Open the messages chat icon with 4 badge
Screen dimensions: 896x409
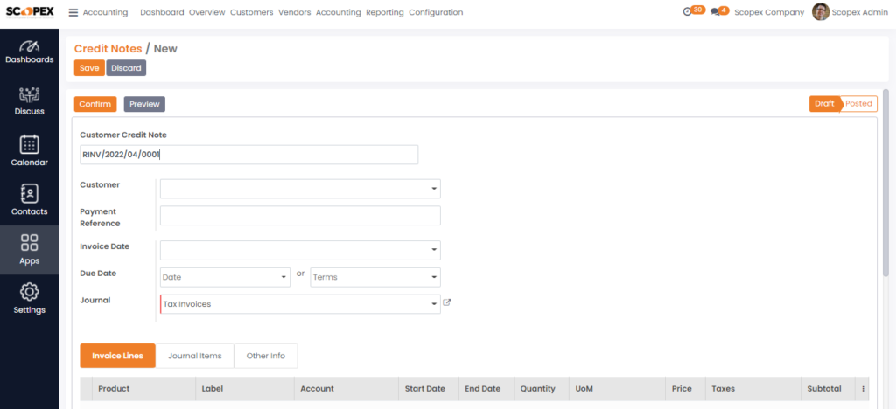714,12
